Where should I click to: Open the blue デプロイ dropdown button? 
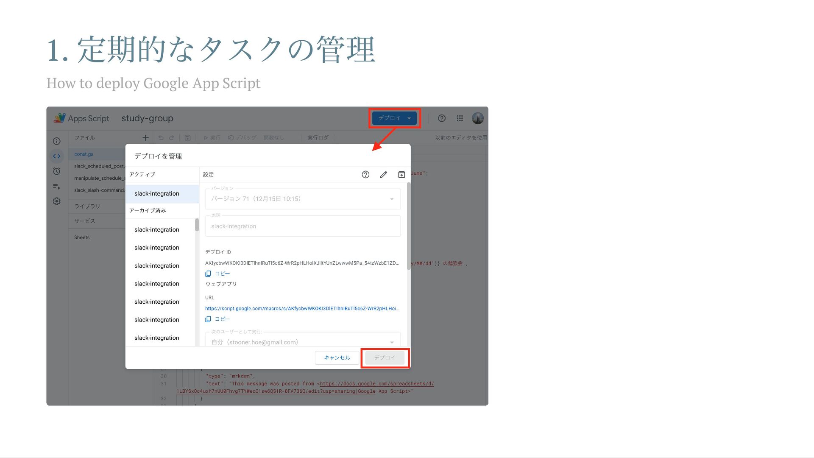tap(394, 118)
